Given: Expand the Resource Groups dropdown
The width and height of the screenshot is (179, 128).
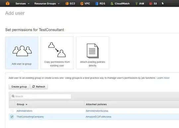Looking at the screenshot, I should [x=47, y=4].
